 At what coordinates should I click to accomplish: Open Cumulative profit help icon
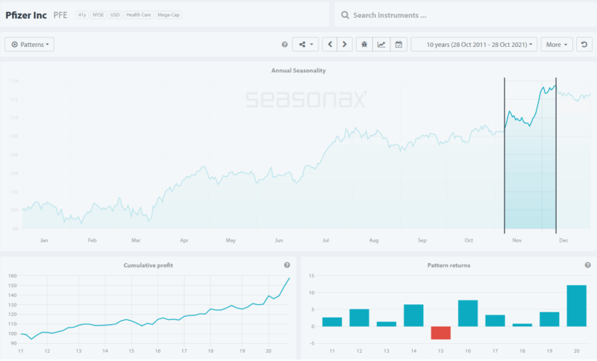point(287,265)
